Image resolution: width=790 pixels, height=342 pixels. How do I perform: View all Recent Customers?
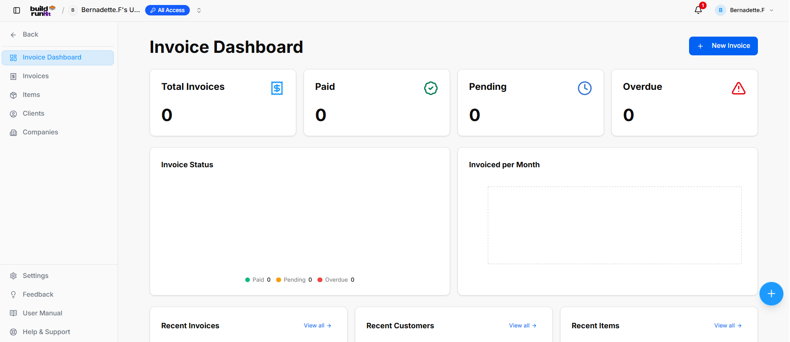(523, 326)
